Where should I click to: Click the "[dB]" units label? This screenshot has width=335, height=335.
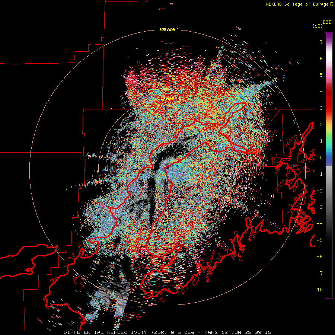point(318,26)
